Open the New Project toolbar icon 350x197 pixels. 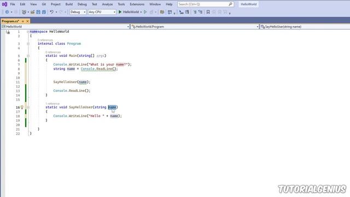coord(24,12)
